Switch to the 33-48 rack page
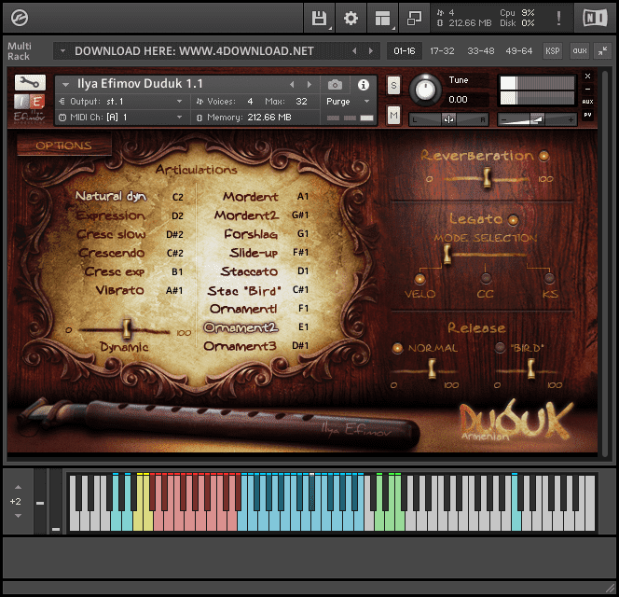Viewport: 619px width, 597px height. 480,51
